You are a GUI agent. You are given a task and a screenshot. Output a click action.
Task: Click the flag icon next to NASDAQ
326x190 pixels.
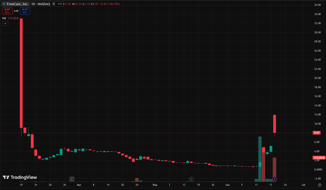[54, 4]
